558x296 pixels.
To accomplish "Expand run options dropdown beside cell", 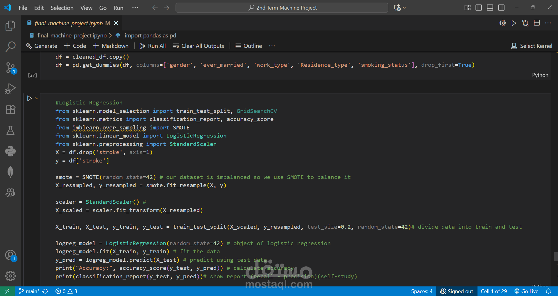I will click(x=37, y=98).
